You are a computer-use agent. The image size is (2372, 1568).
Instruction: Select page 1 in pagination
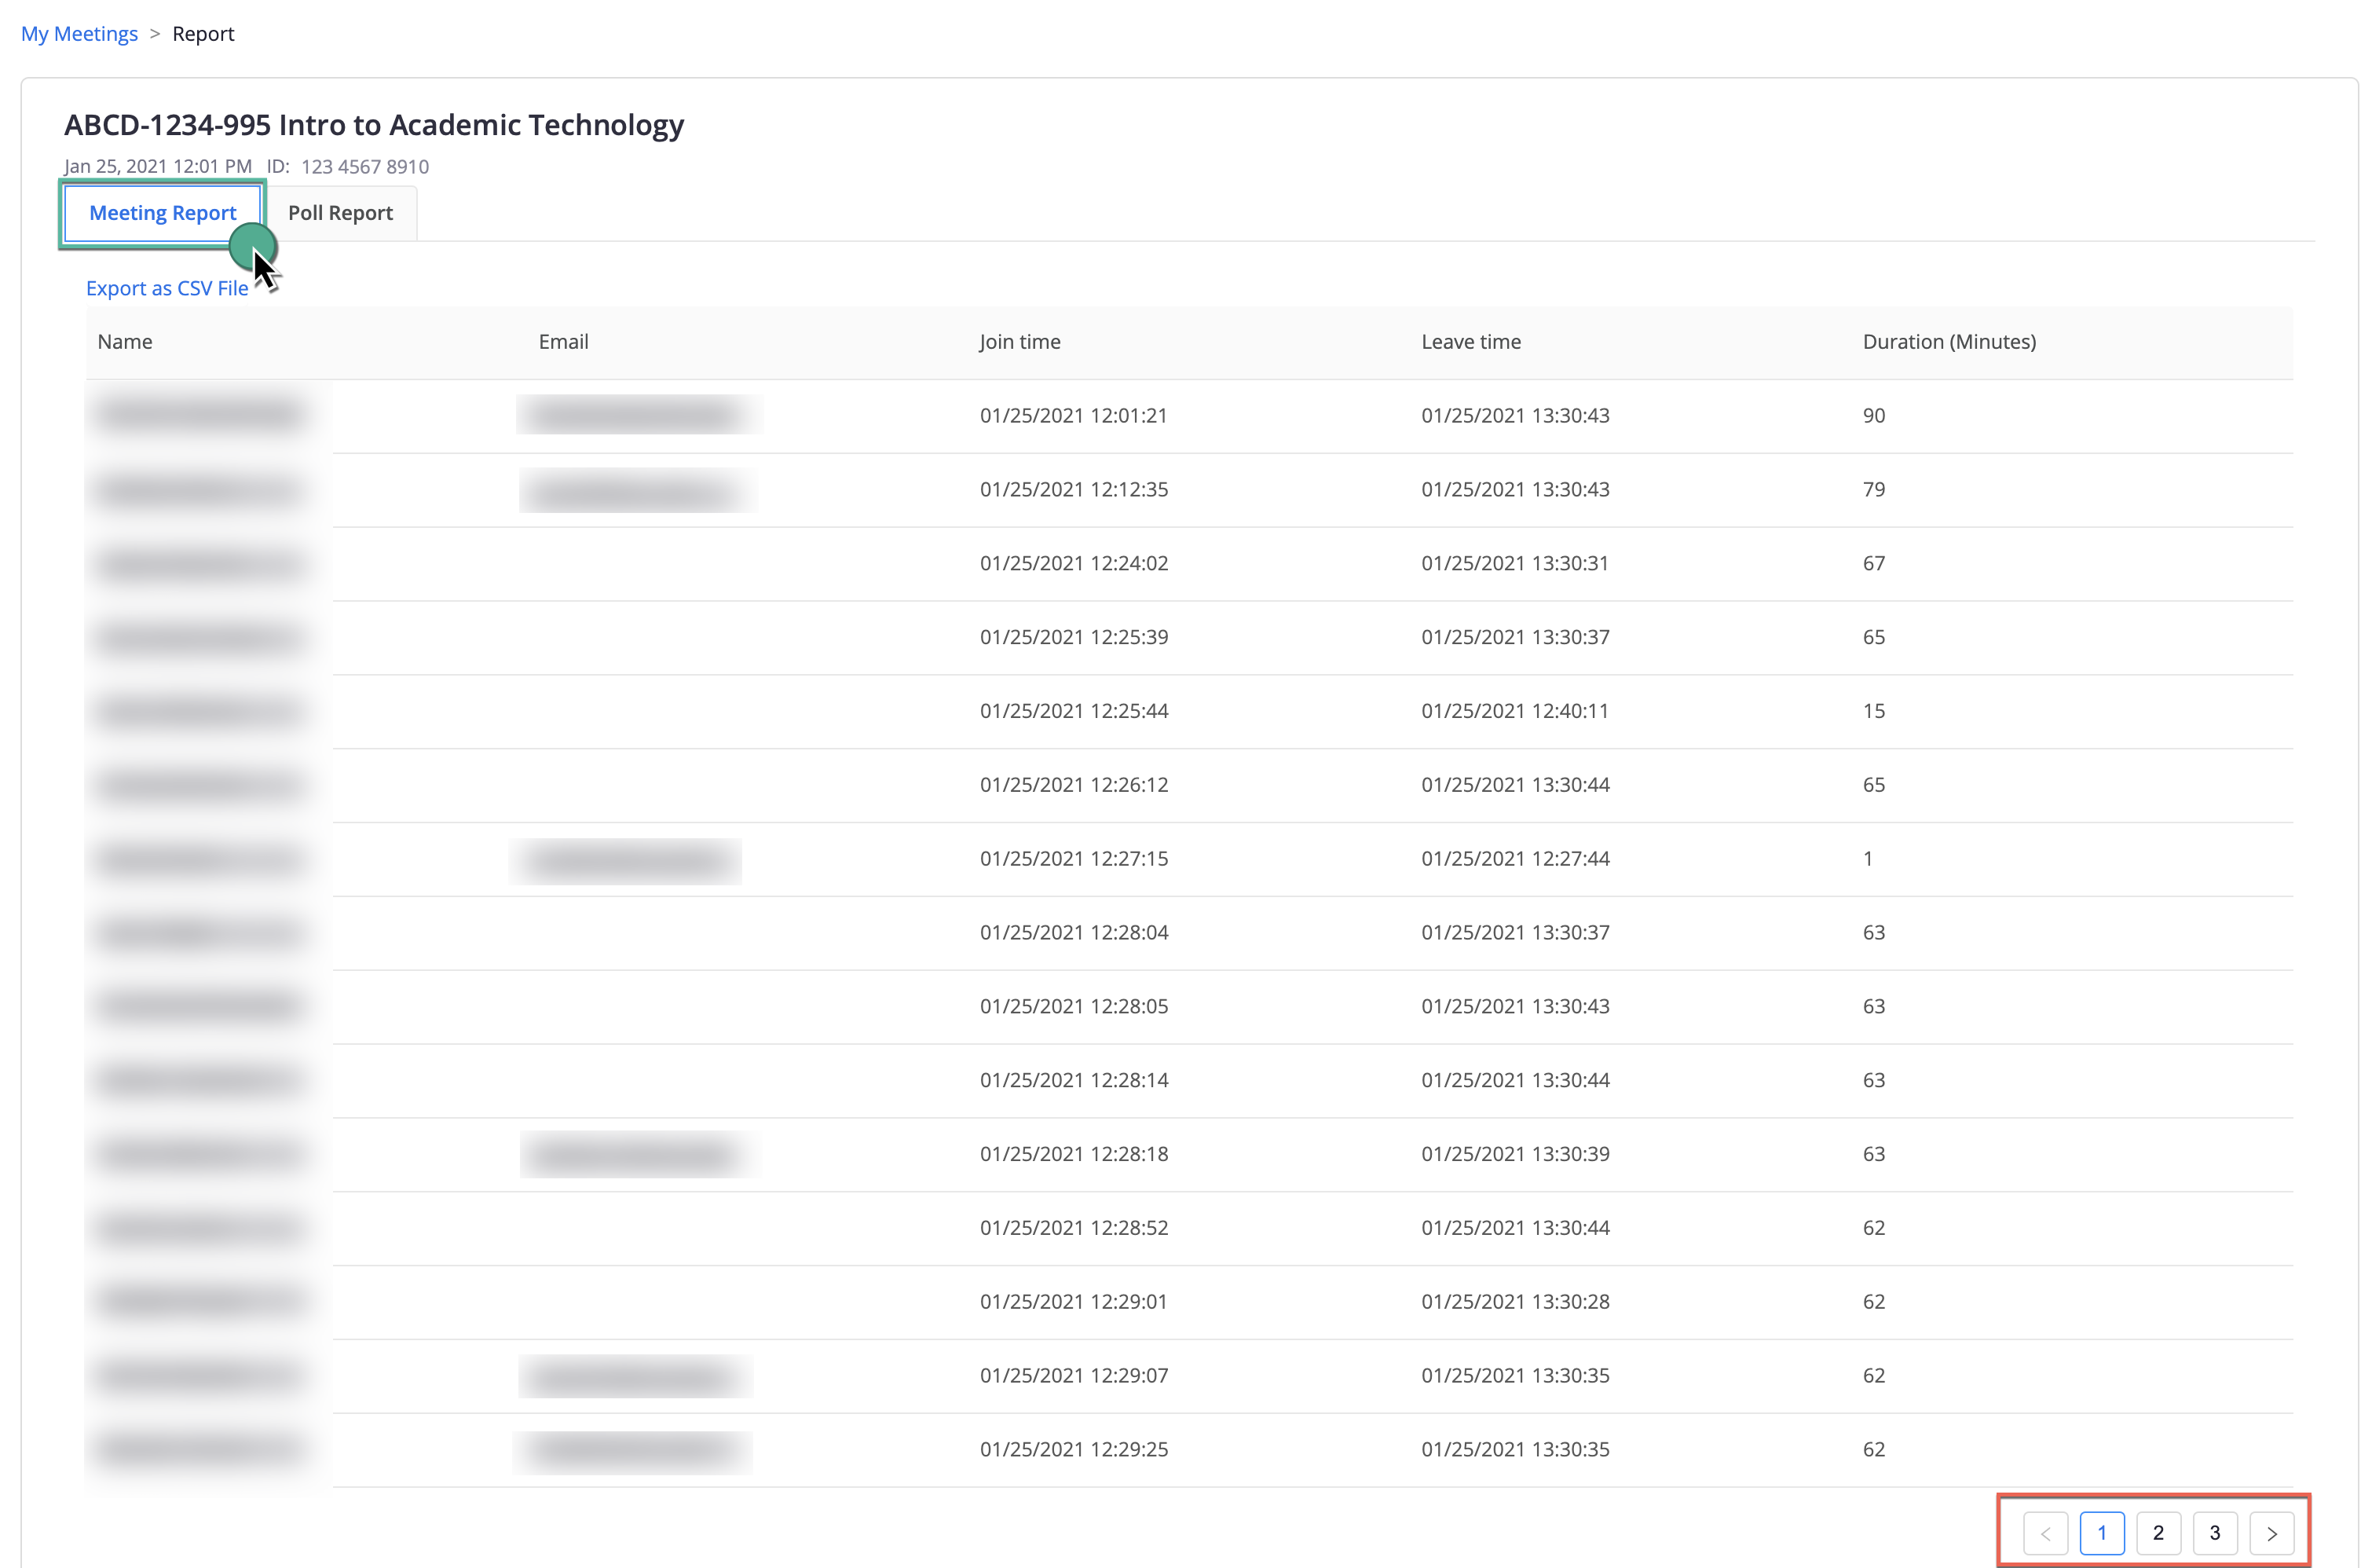pyautogui.click(x=2101, y=1533)
